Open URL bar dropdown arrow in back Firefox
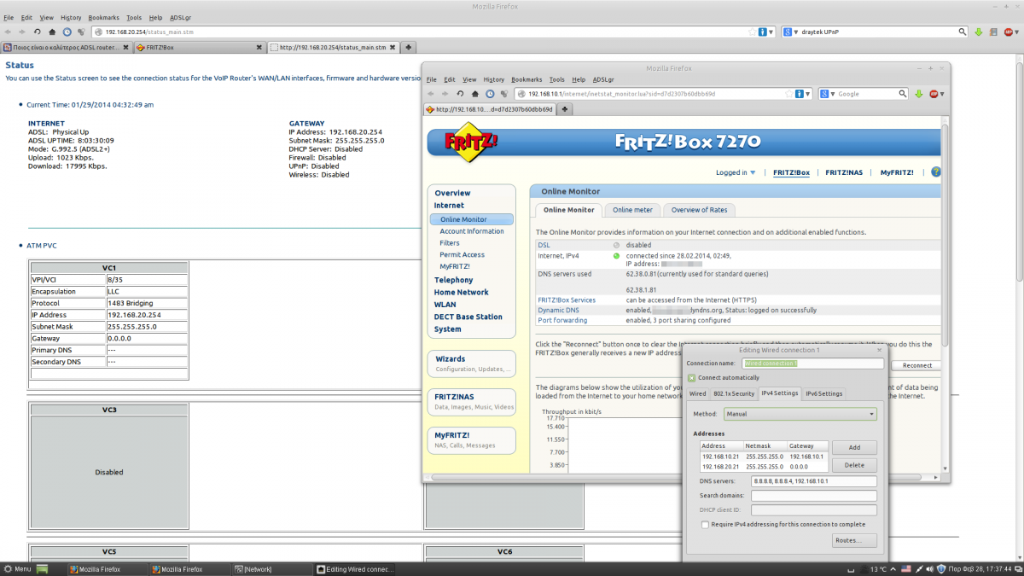 point(771,32)
